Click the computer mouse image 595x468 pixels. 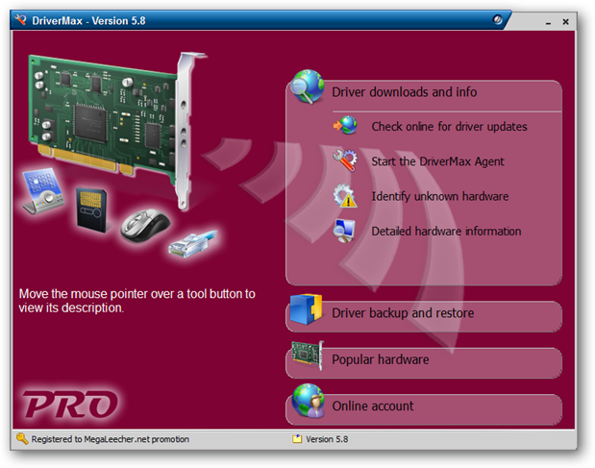pos(145,225)
